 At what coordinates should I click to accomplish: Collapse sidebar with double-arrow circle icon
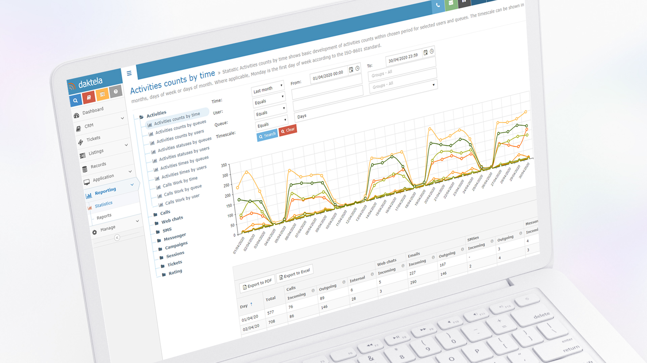117,238
